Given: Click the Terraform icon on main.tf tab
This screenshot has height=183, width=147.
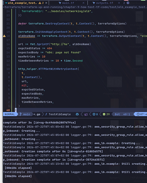Looking at the screenshot, I should point(60,3).
